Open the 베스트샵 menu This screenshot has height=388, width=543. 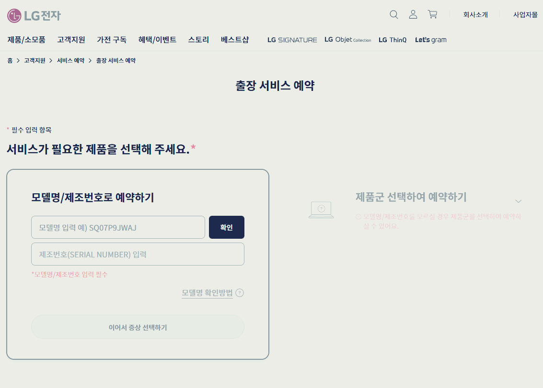(235, 40)
